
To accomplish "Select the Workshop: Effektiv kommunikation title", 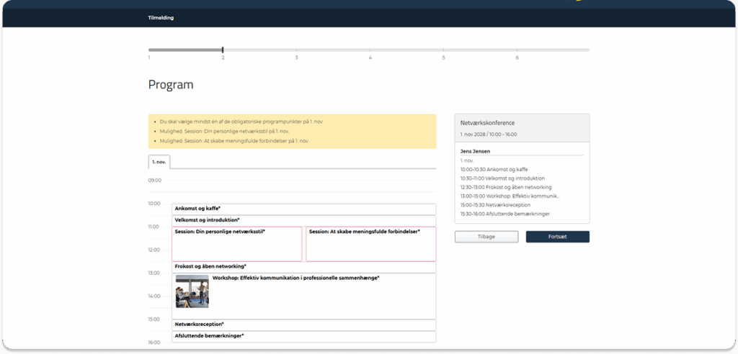I will (295, 278).
